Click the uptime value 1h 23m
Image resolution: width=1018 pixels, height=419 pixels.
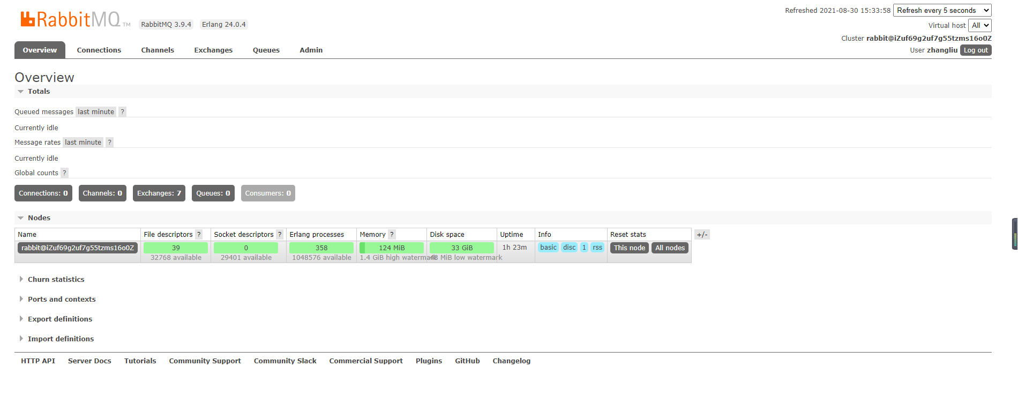[x=514, y=247]
